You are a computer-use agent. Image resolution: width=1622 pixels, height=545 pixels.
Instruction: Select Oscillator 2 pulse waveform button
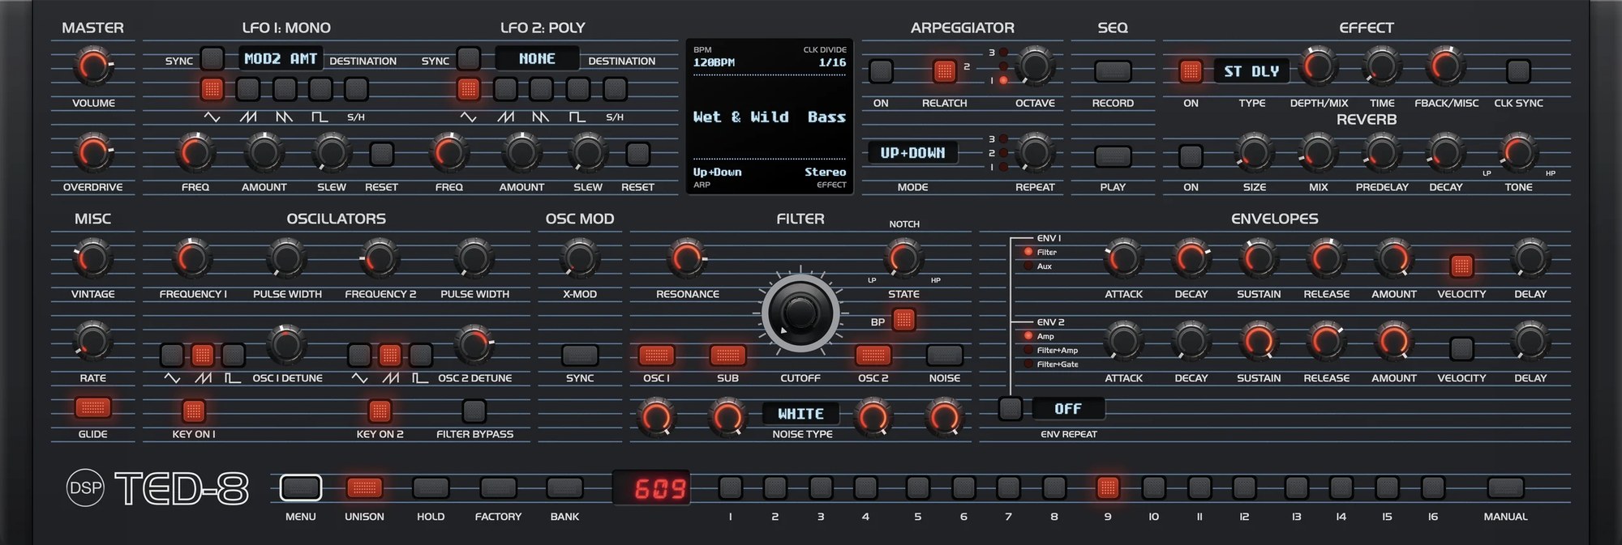coord(420,355)
